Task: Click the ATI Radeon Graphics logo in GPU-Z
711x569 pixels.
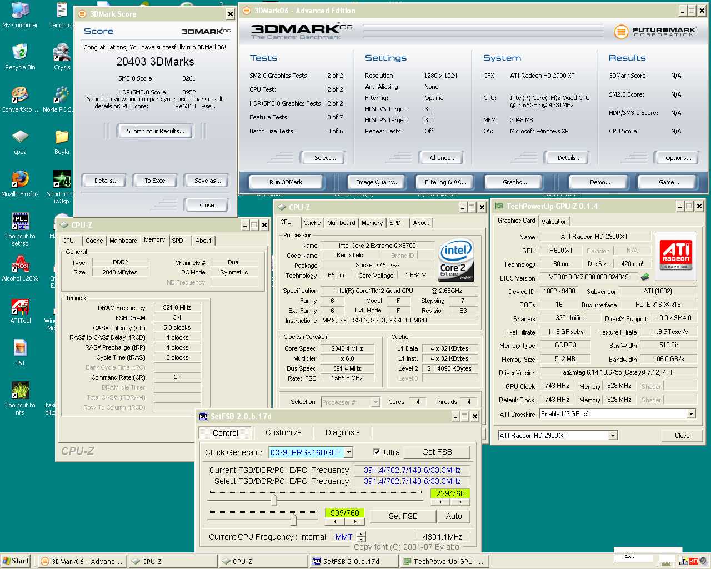Action: pyautogui.click(x=675, y=256)
